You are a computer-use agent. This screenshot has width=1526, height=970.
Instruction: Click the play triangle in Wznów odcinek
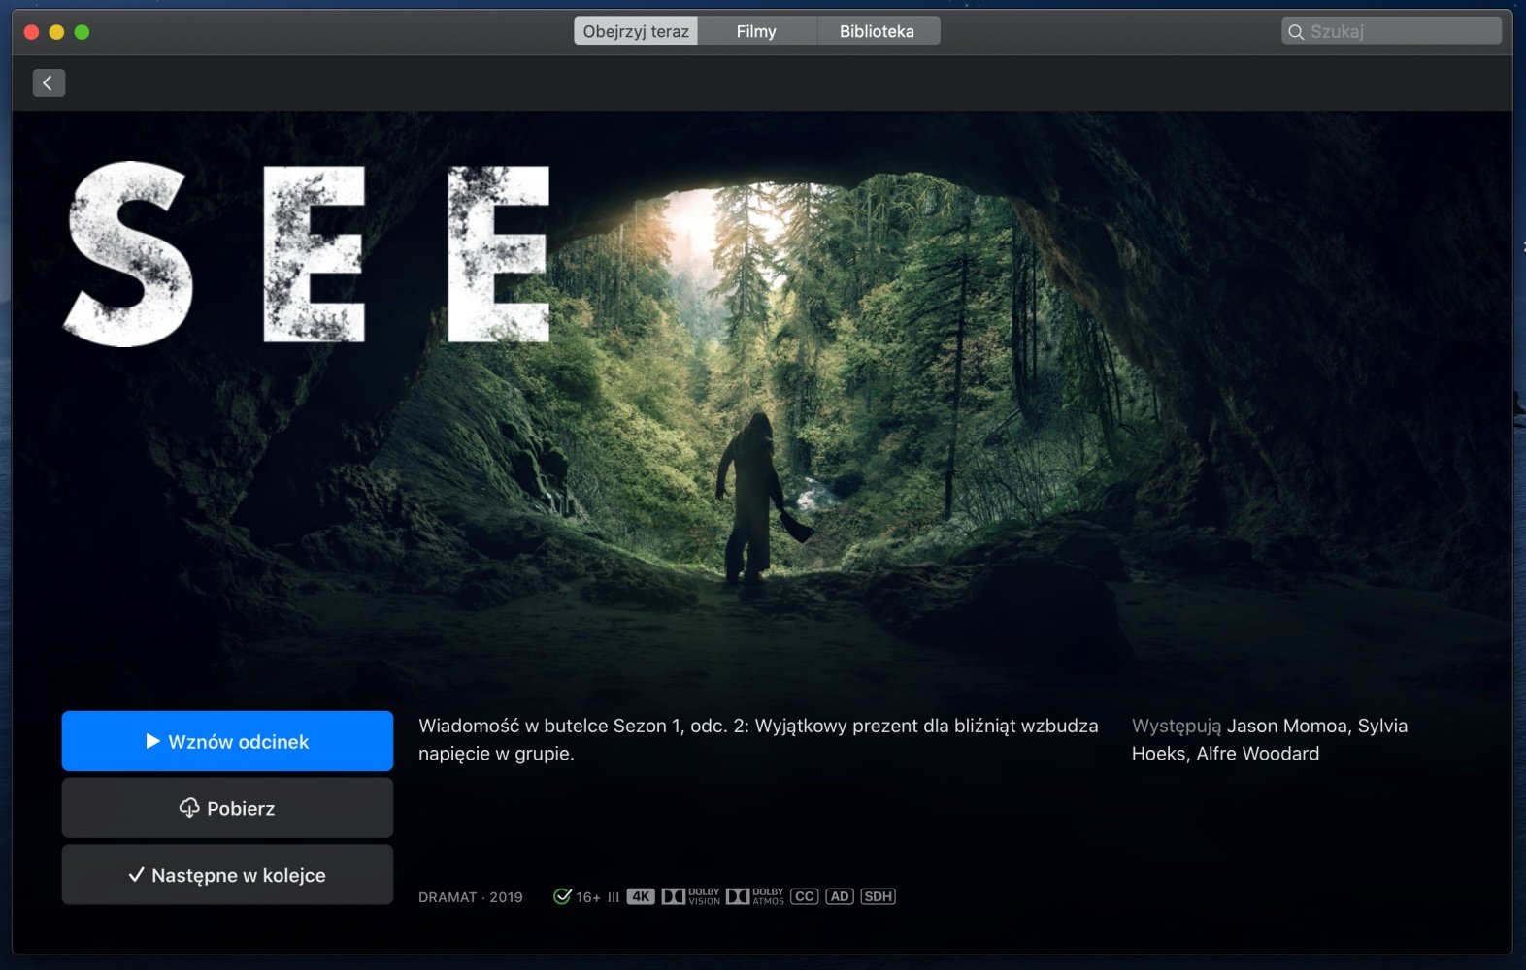152,741
